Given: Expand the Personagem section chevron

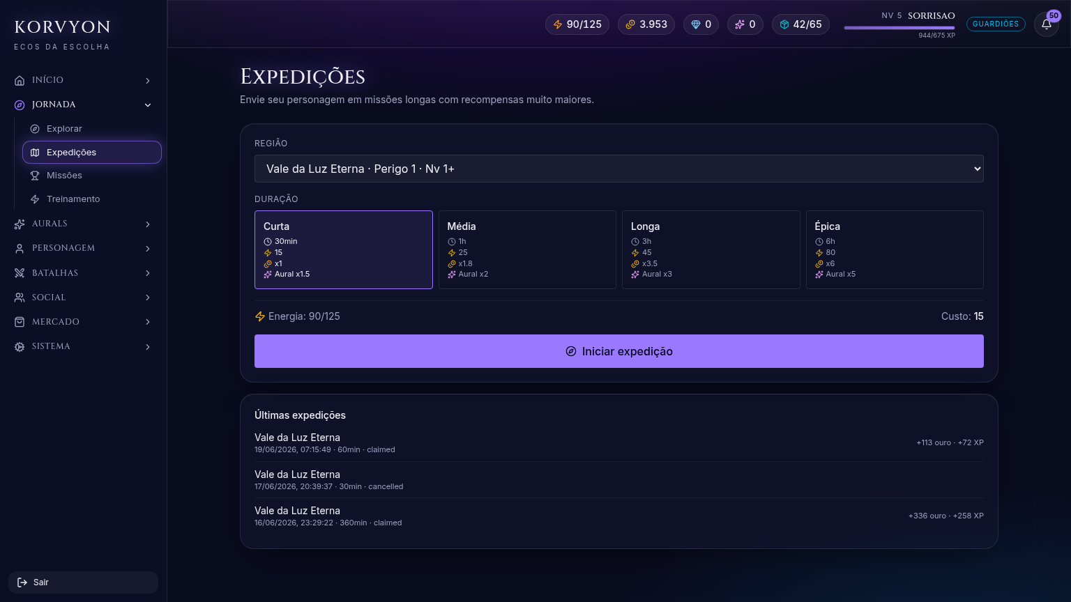Looking at the screenshot, I should (x=148, y=249).
